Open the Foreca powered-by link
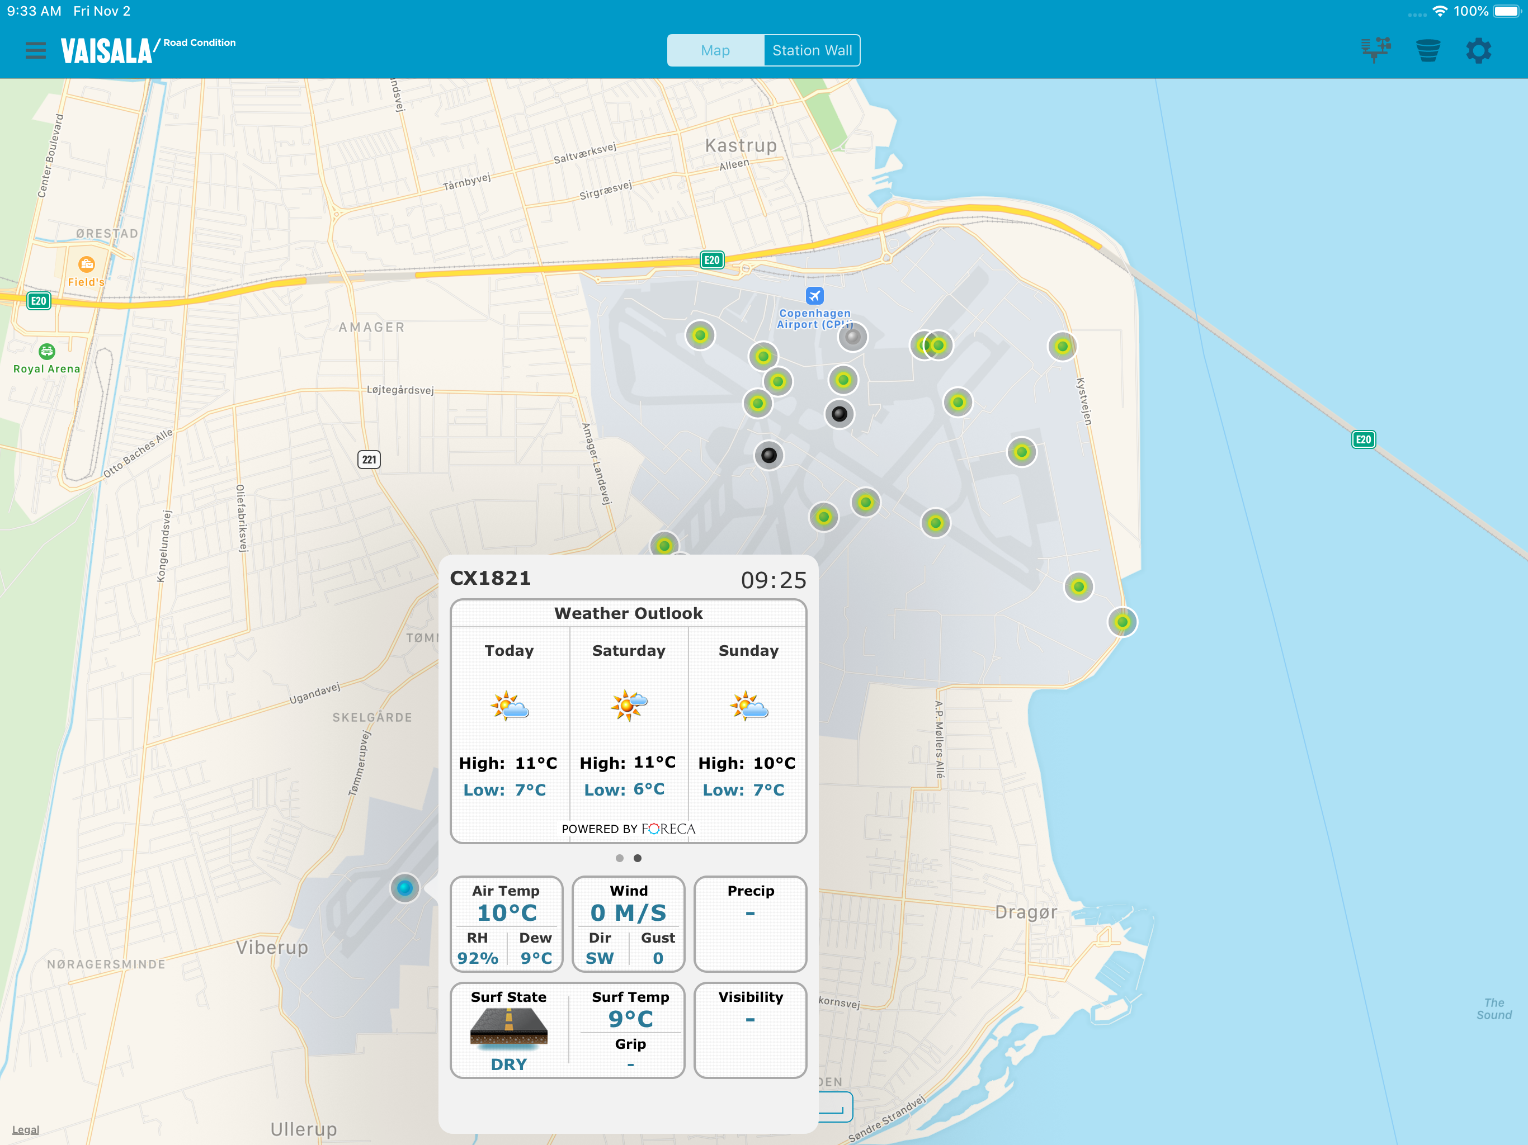 point(628,829)
